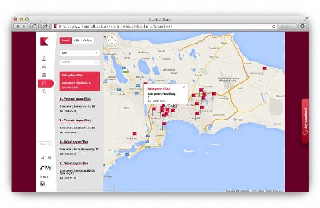320x208 pixels.
Task: Open the single person icon in sidebar
Action: click(44, 59)
